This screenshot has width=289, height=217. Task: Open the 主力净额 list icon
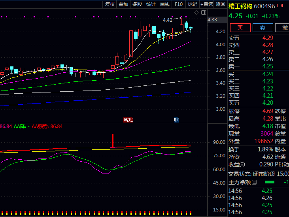pos(254,182)
